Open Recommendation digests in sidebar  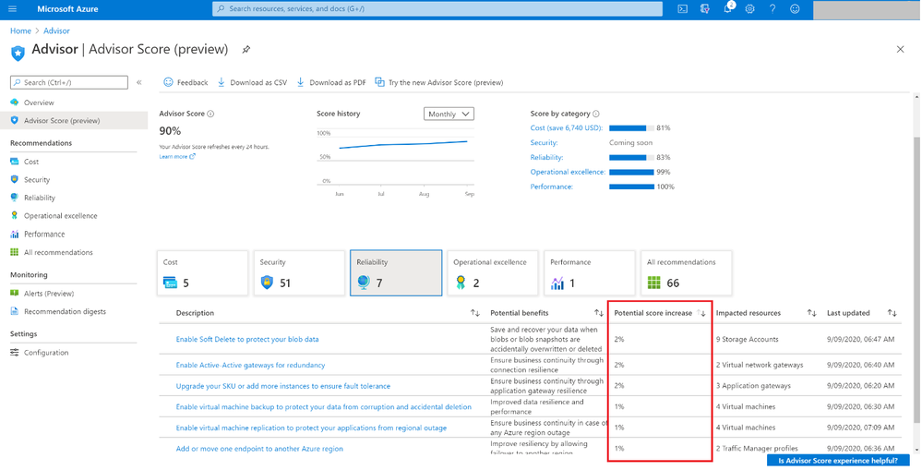(65, 312)
